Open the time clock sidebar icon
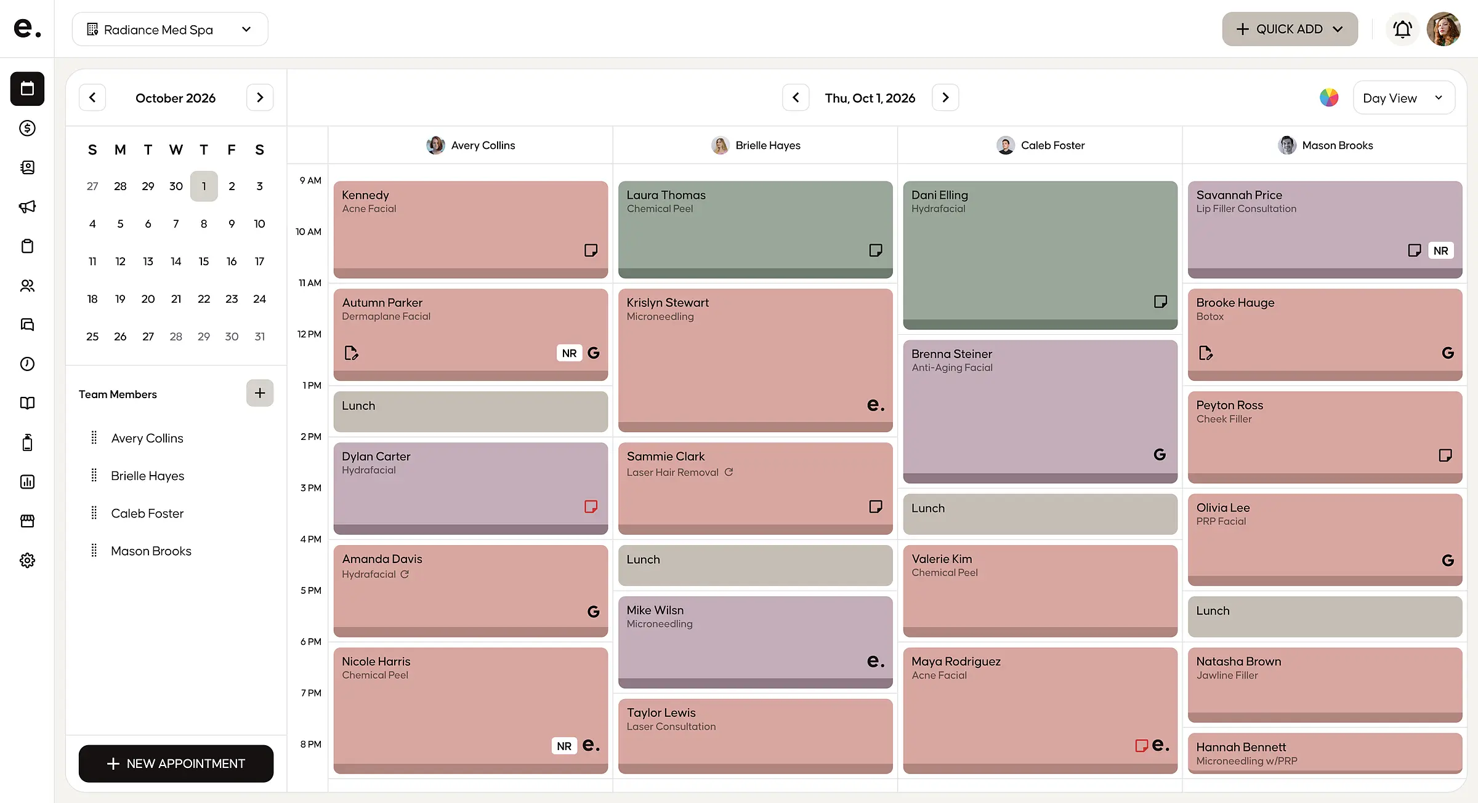The image size is (1478, 803). (x=27, y=364)
